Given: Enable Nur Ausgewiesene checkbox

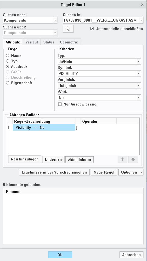Looking at the screenshot, I should click(x=60, y=104).
